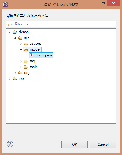Select the tag folder label under demo
Viewport: 122px width, 155px height.
pyautogui.click(x=27, y=73)
